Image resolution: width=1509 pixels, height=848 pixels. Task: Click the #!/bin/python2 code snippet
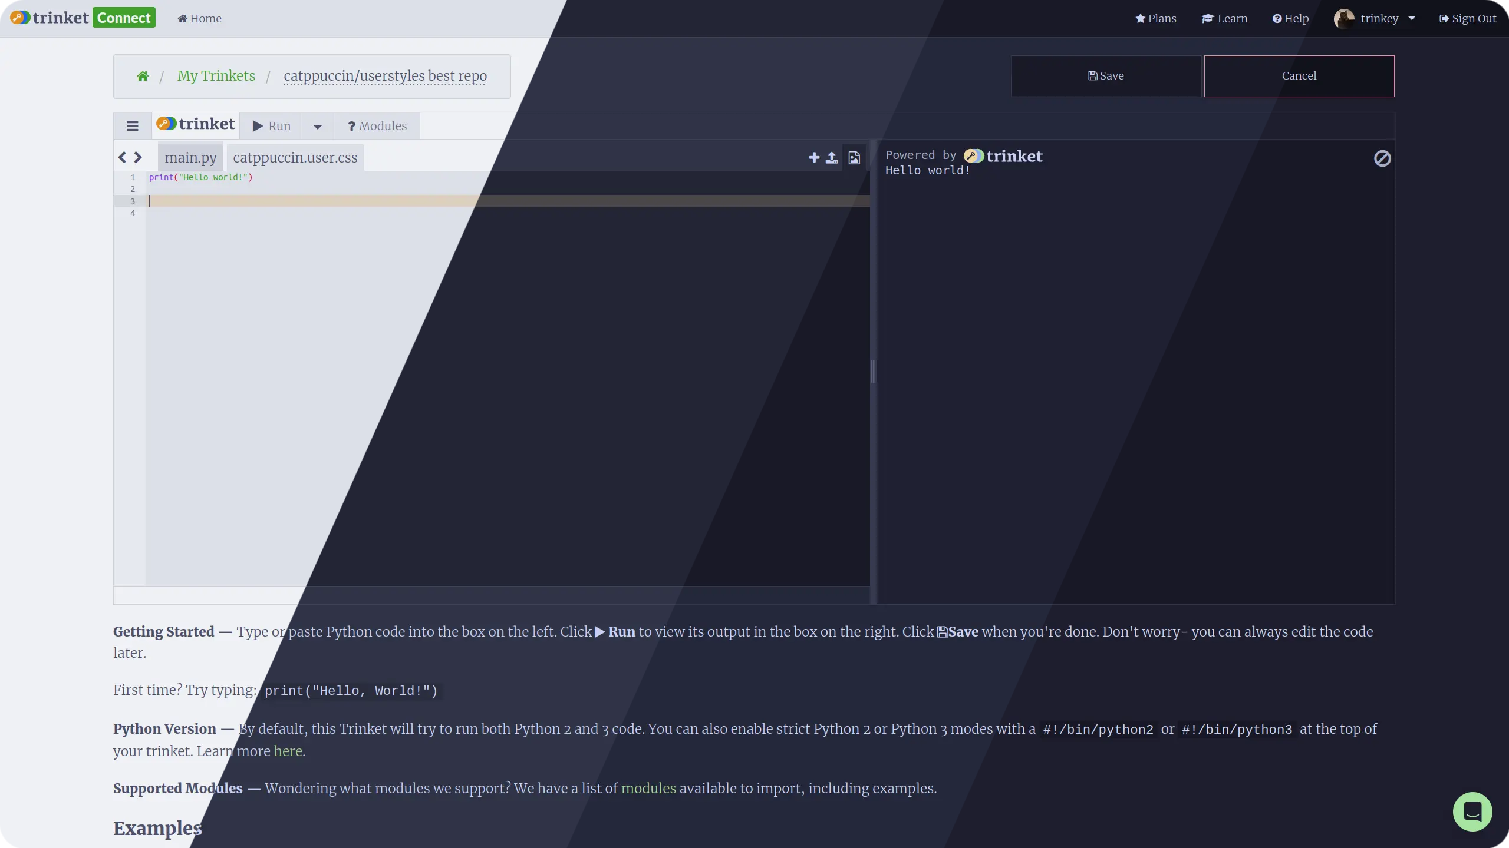(1098, 730)
